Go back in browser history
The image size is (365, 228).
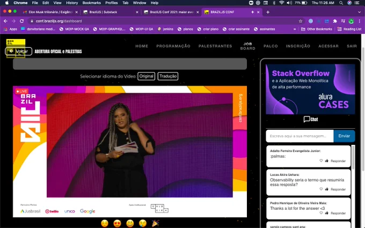[x=5, y=21]
